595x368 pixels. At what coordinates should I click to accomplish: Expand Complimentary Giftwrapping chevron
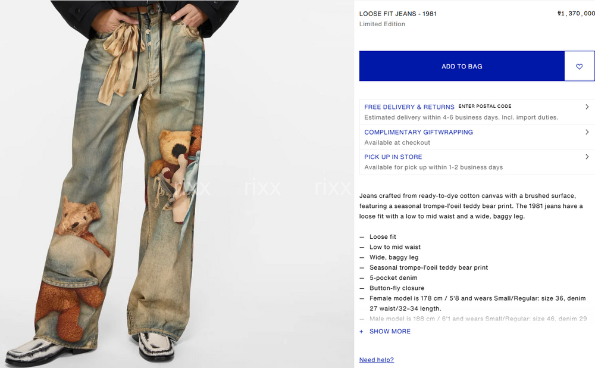click(x=587, y=132)
